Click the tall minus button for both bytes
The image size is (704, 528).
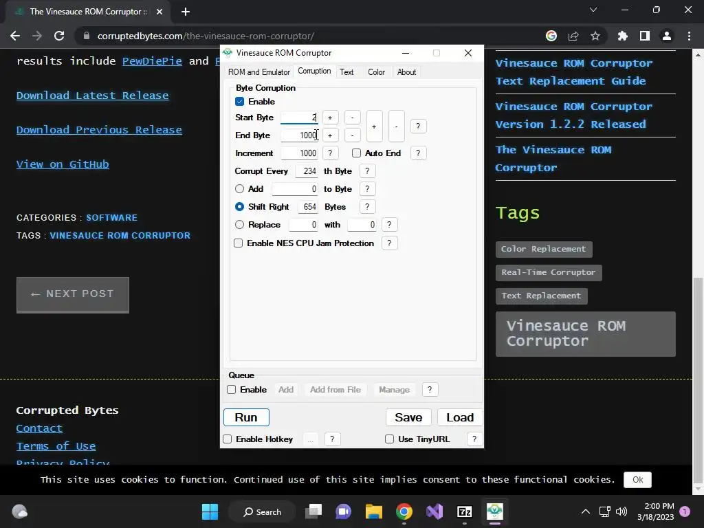[x=396, y=126]
